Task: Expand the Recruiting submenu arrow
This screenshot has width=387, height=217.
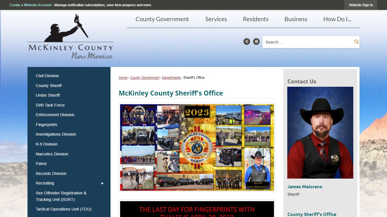Action: click(x=103, y=183)
